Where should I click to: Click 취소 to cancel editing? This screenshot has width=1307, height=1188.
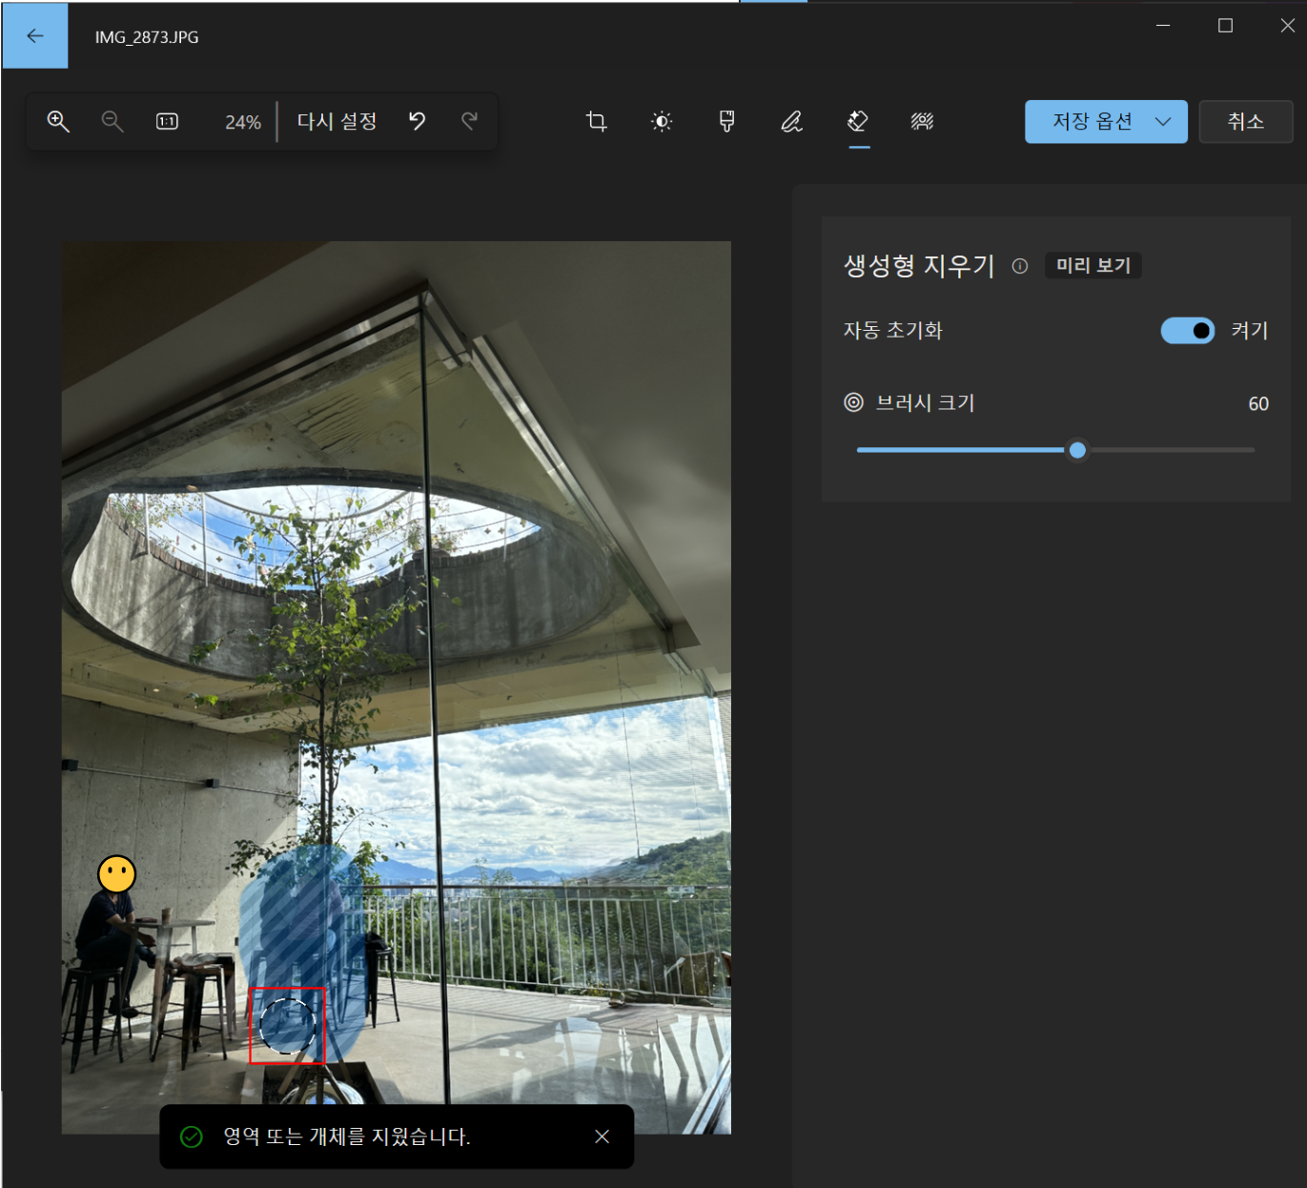coord(1245,121)
